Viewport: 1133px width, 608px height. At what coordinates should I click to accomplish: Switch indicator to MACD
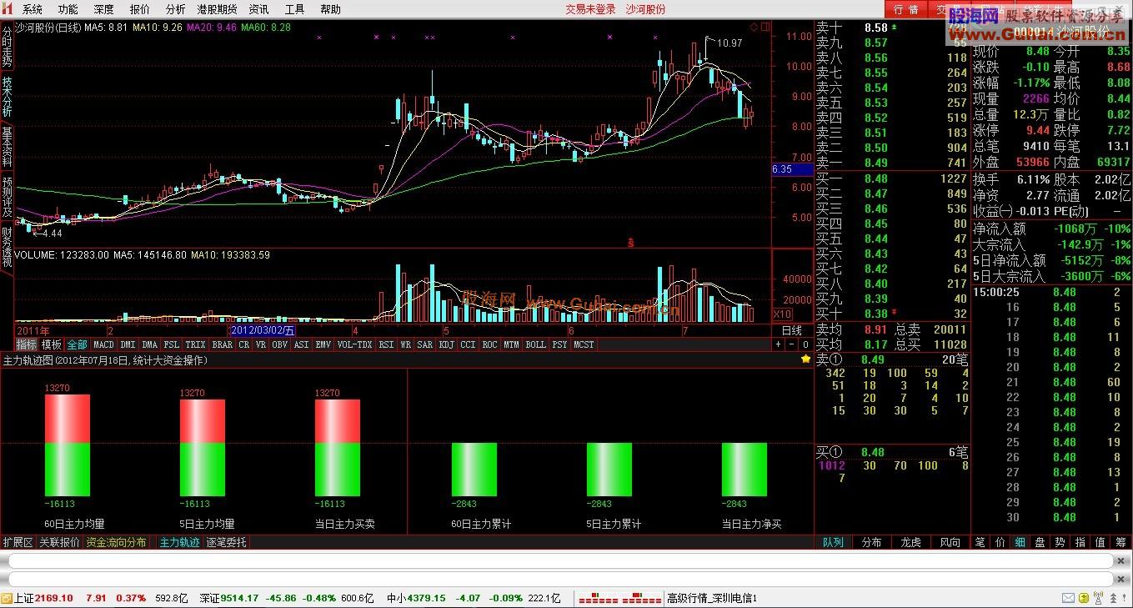point(103,344)
